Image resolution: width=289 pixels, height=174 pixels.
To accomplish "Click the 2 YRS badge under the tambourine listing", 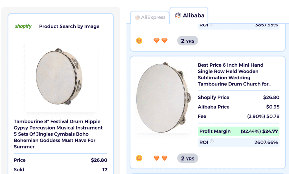I will tap(187, 158).
